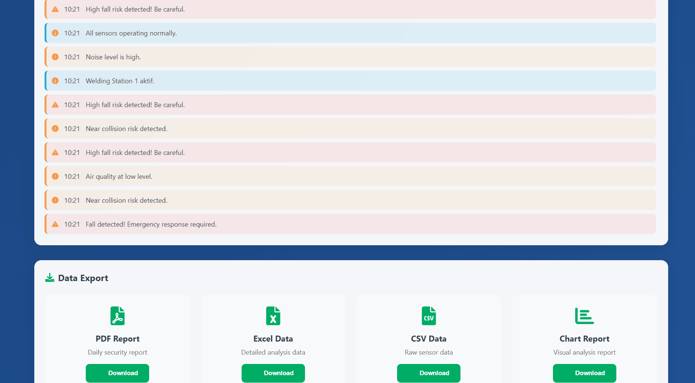
Task: Click the orange alert icon on 'Noise level is high'
Action: click(x=55, y=57)
